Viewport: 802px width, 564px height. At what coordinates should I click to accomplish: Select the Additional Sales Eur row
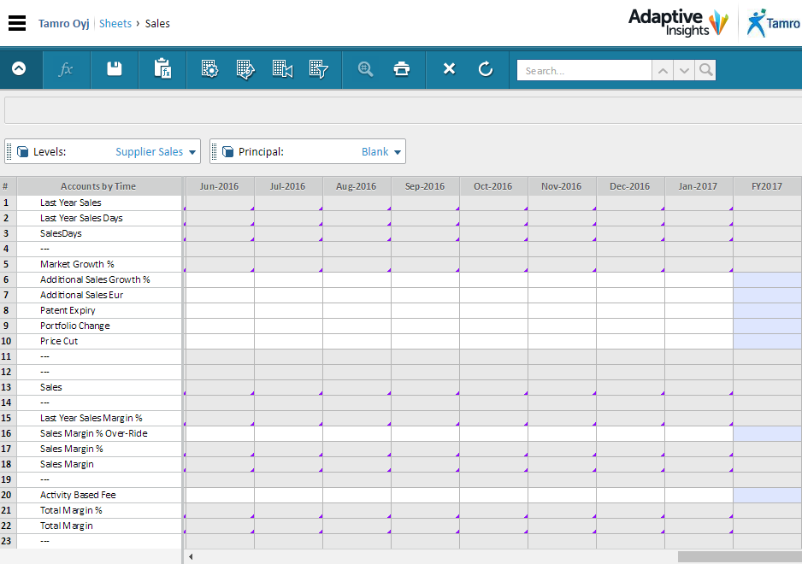coord(81,295)
